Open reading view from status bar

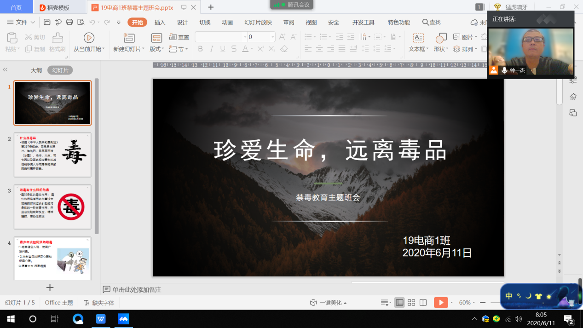pos(423,303)
